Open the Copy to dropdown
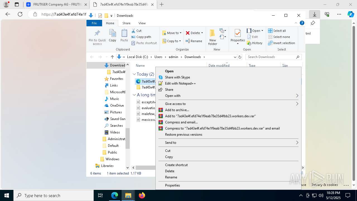 coord(172,41)
